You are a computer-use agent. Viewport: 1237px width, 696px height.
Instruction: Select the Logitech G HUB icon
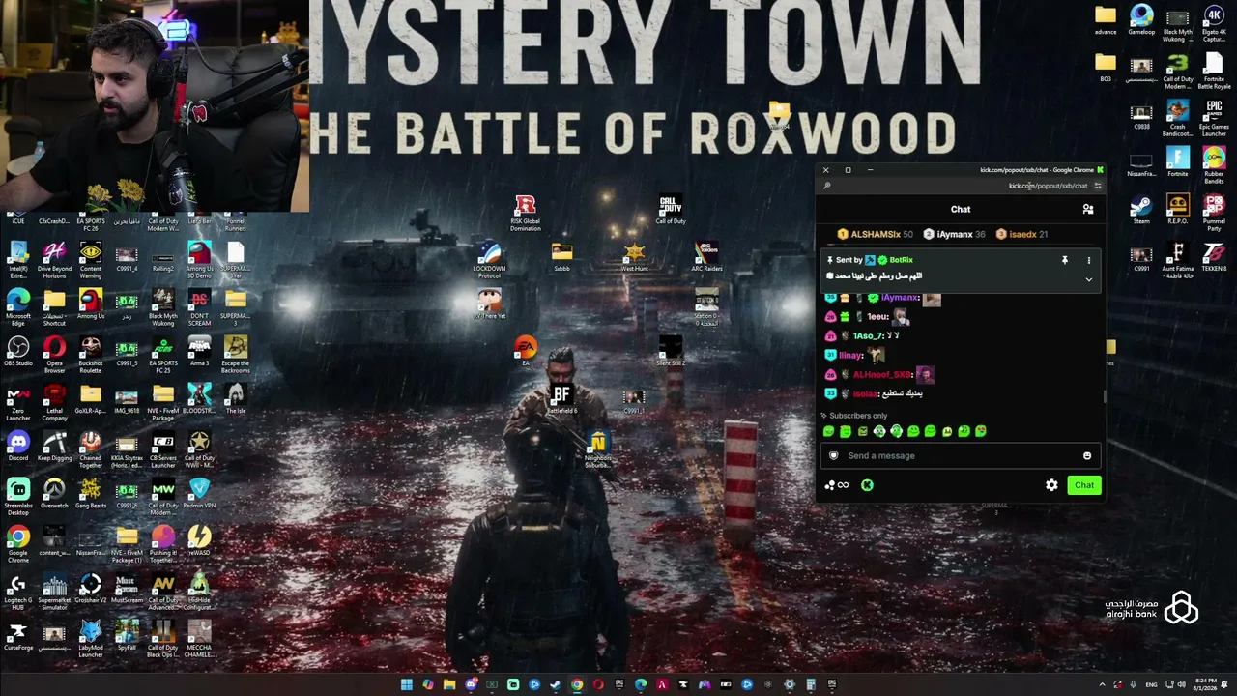pyautogui.click(x=17, y=592)
